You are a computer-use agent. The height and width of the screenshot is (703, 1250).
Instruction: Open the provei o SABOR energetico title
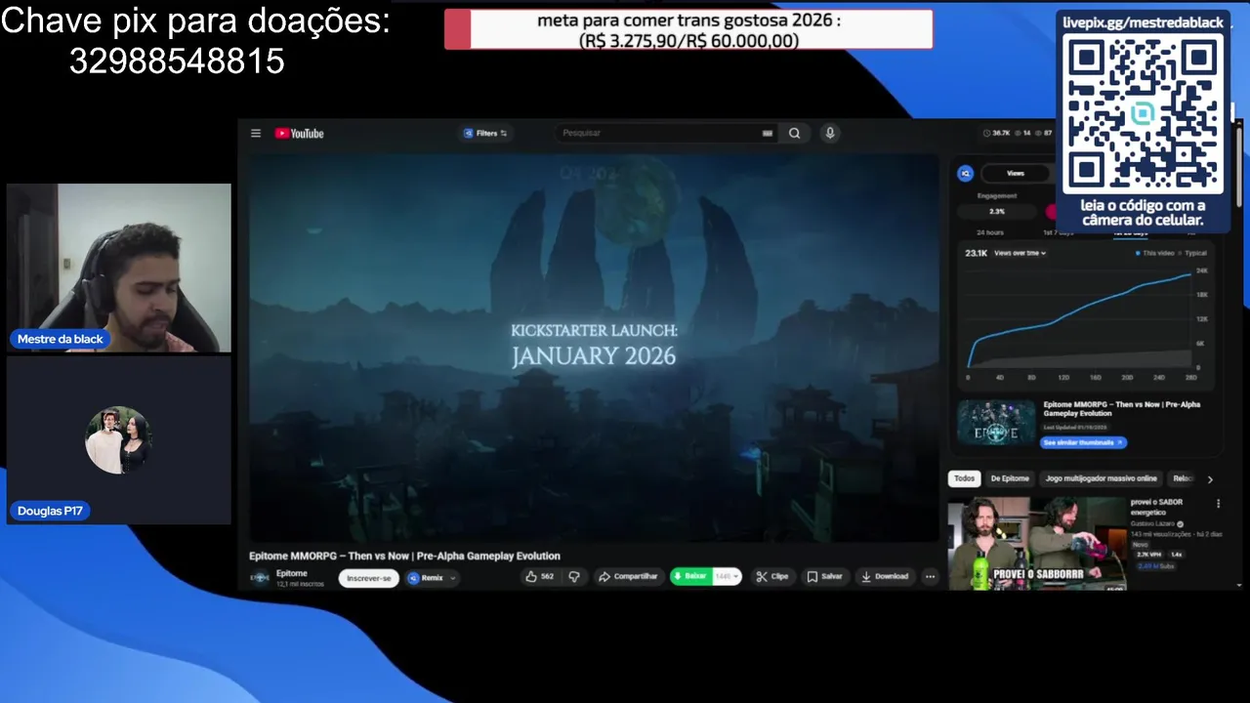pyautogui.click(x=1156, y=507)
